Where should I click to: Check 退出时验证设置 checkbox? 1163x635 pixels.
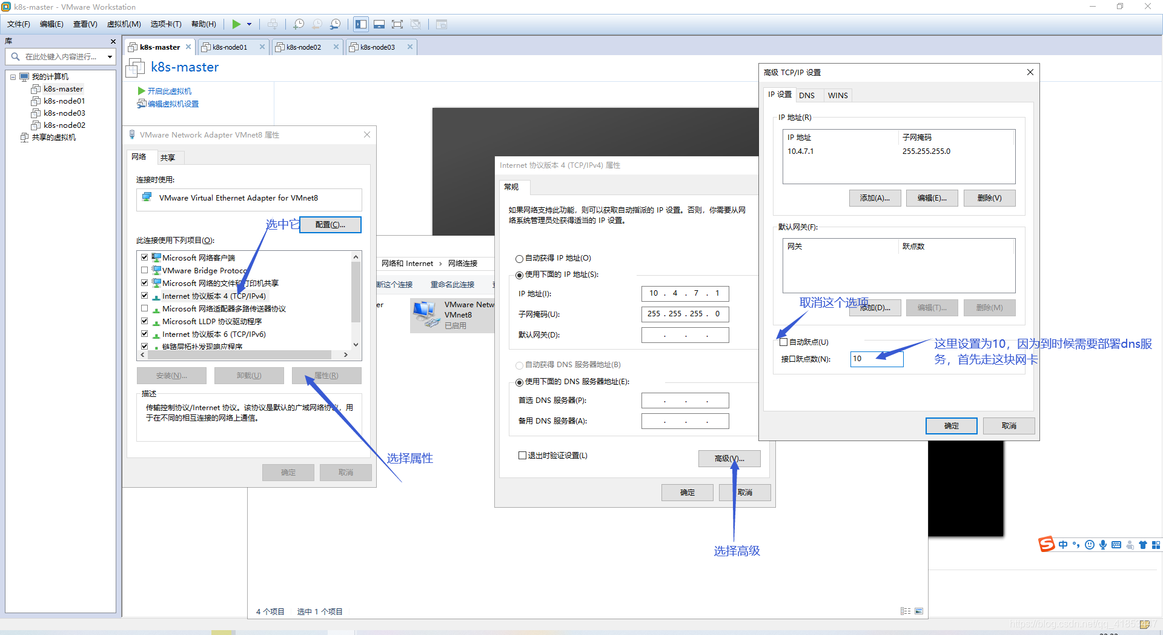(522, 456)
